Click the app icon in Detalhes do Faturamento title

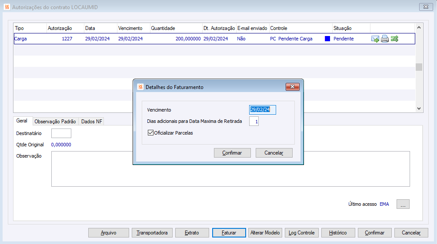(x=140, y=87)
